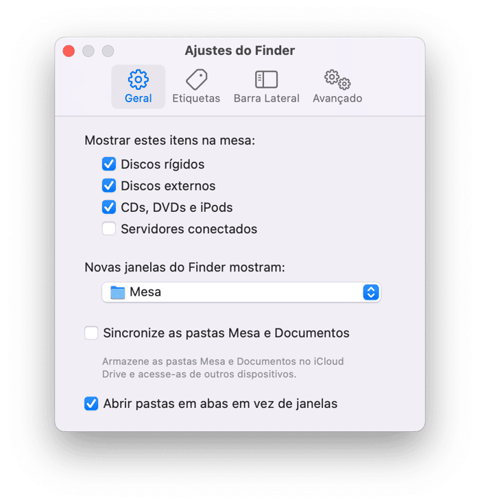Viewport: 480px width, 504px height.
Task: Click the Avançado tab label
Action: click(x=337, y=98)
